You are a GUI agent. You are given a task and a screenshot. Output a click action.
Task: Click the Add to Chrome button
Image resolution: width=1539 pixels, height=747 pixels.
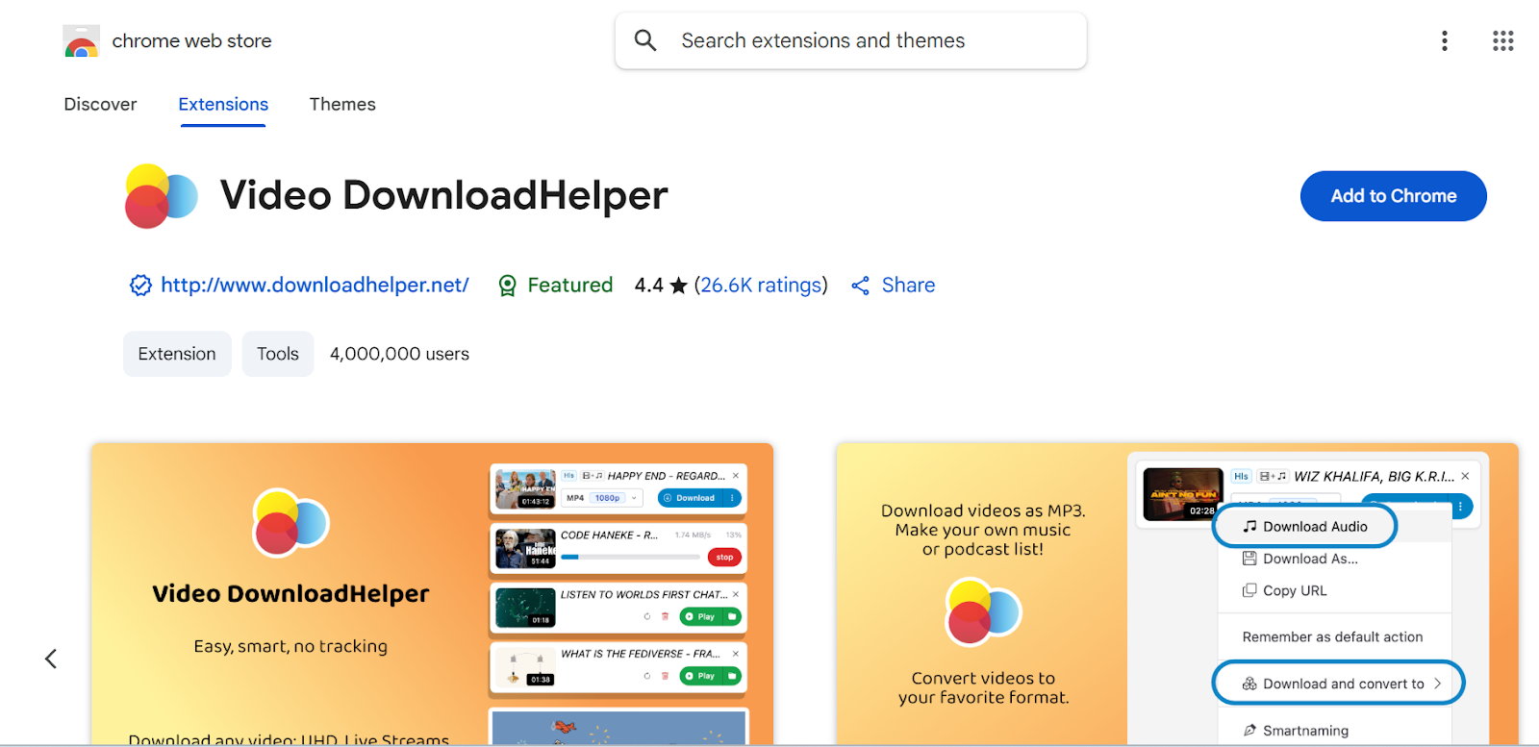tap(1393, 196)
